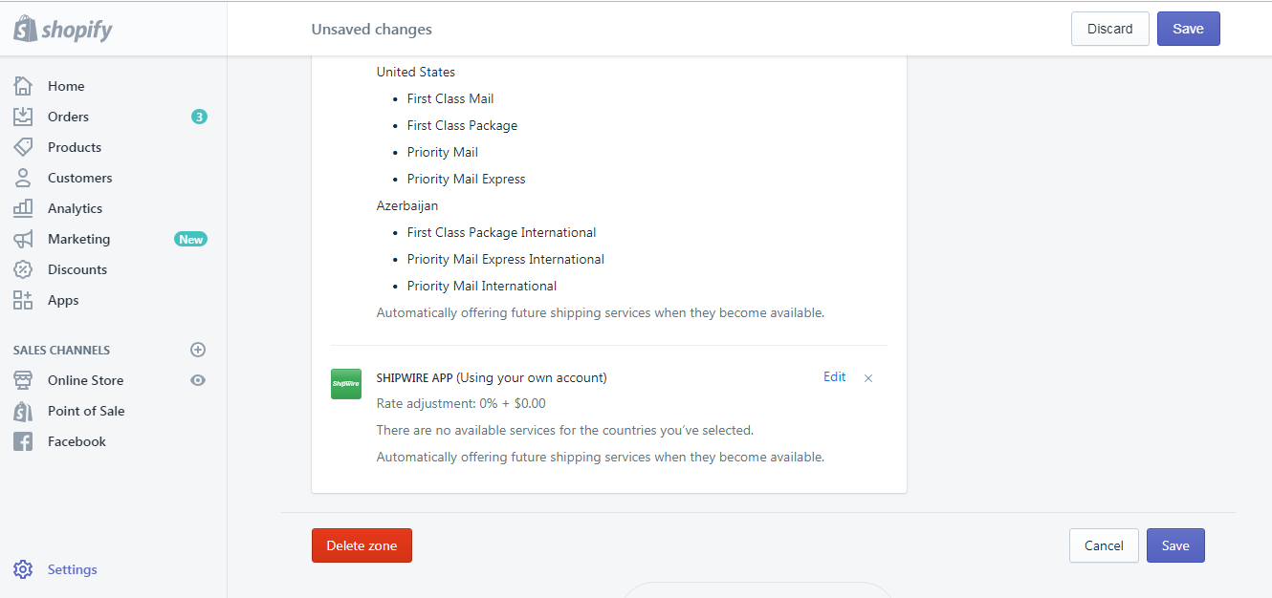Viewport: 1272px width, 598px height.
Task: Go to Products section
Action: [75, 147]
